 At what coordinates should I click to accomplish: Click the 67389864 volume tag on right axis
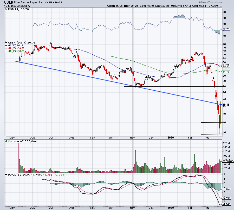(x=228, y=161)
